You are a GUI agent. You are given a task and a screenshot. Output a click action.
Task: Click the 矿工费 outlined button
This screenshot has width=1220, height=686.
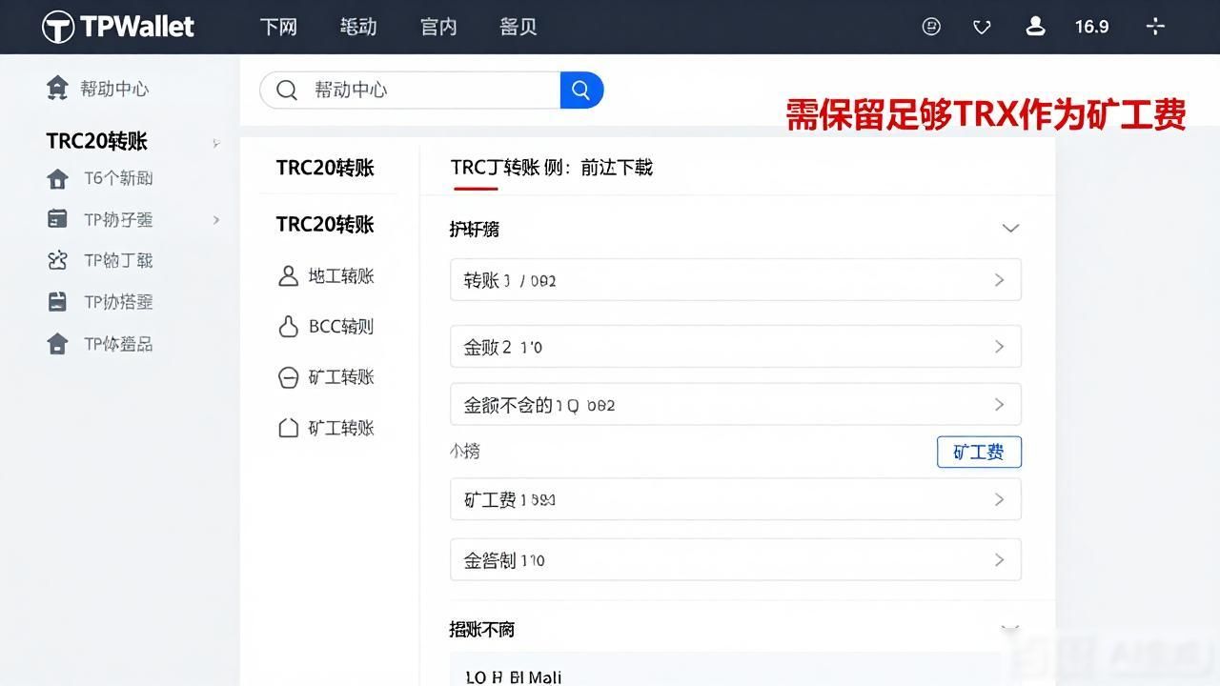pyautogui.click(x=979, y=453)
